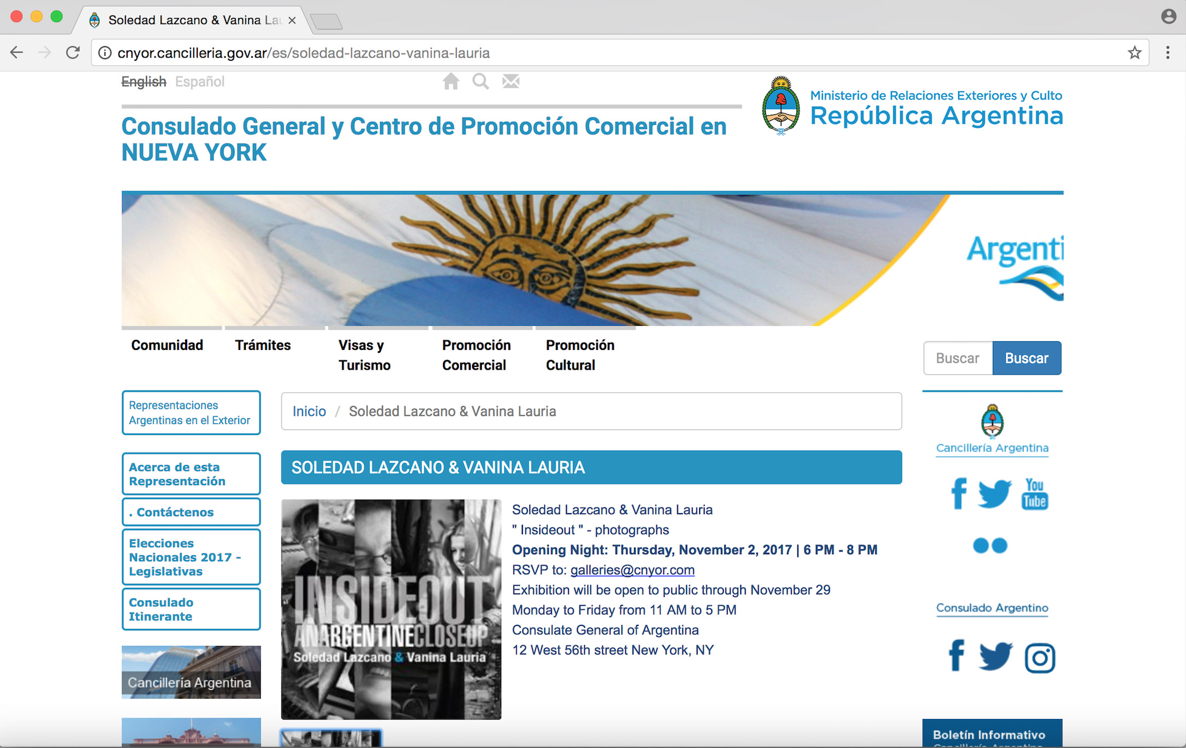The width and height of the screenshot is (1186, 748).
Task: Bookmark the page with the star icon
Action: 1133,53
